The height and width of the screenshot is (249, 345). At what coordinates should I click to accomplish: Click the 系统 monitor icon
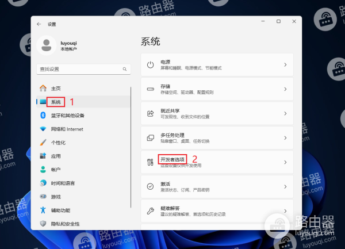pos(43,102)
